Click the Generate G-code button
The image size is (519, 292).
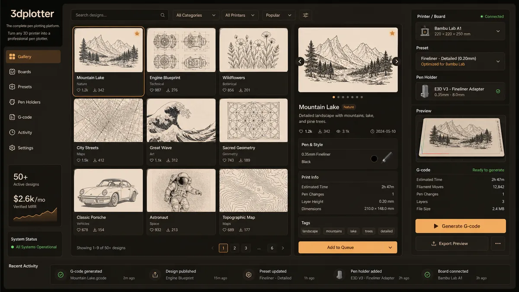tap(461, 226)
